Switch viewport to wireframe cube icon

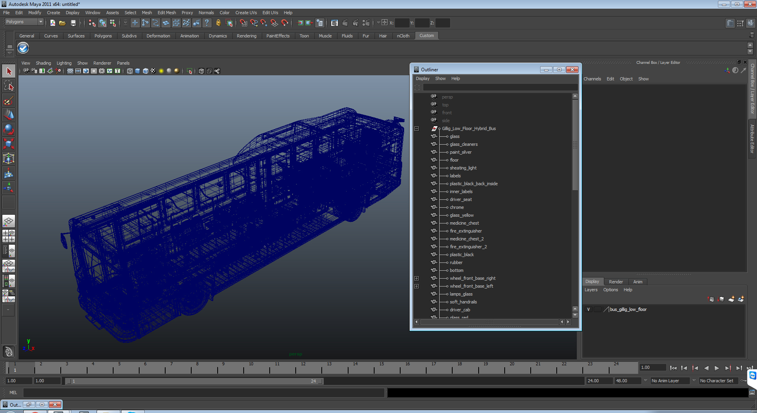tap(130, 71)
